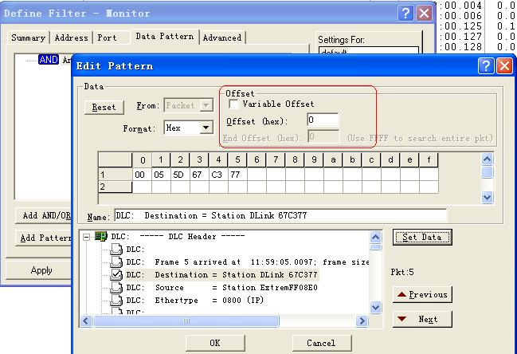517x354 pixels.
Task: Click the DLC Header network card icon
Action: tap(101, 237)
